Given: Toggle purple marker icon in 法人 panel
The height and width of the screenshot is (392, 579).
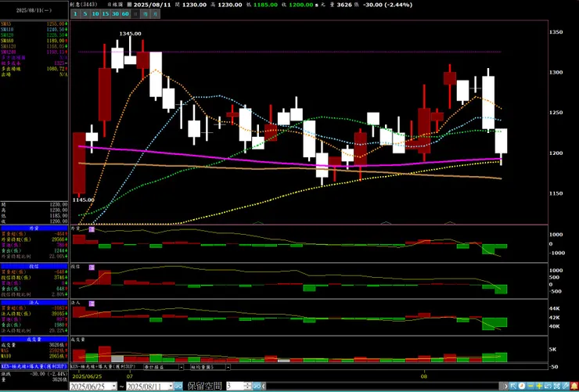Looking at the screenshot, I should pyautogui.click(x=92, y=304).
